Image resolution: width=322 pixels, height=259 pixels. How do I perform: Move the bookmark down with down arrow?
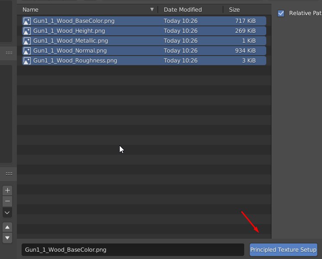pos(7,238)
